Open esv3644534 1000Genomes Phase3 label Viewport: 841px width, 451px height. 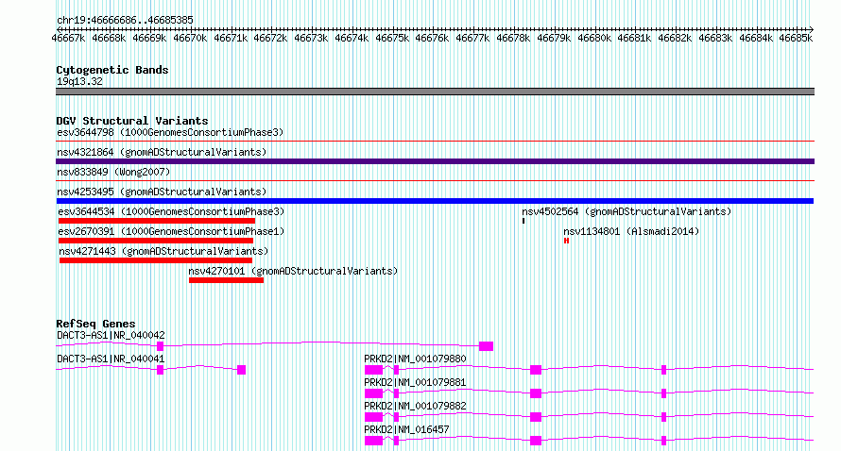[171, 211]
